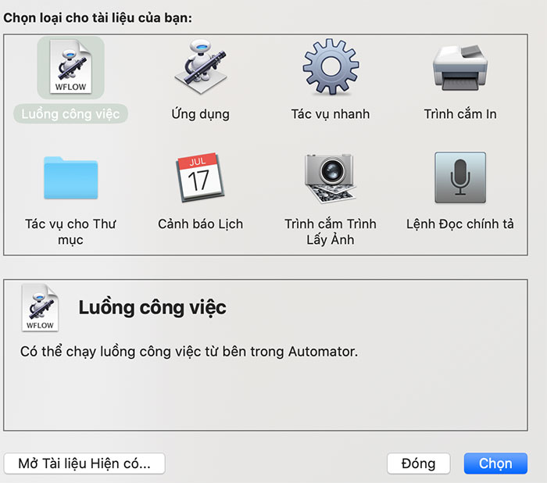547x483 pixels.
Task: Open Mở Tài liệu Hiện có… button
Action: [x=84, y=463]
